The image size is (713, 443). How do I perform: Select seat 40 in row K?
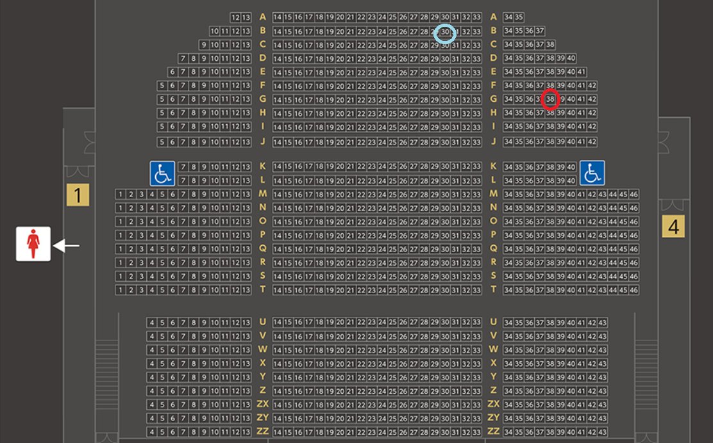point(571,166)
